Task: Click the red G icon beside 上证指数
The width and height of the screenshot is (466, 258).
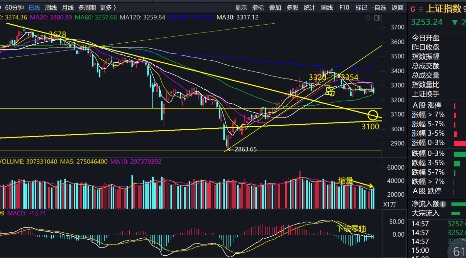Action: click(x=413, y=9)
